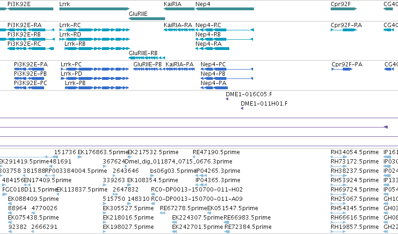Viewport: 398px width, 234px height.
Task: Select EST IP04265.3prime
Action: coord(201,176)
